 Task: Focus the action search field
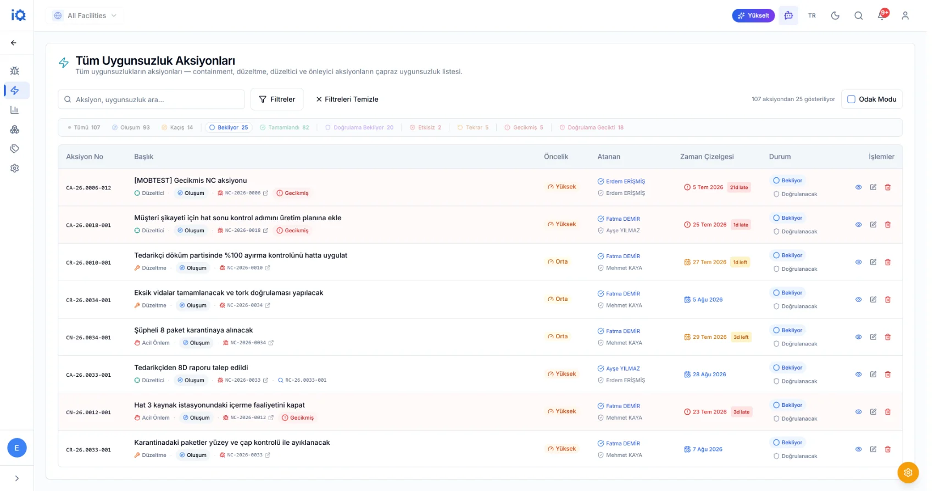click(x=151, y=99)
